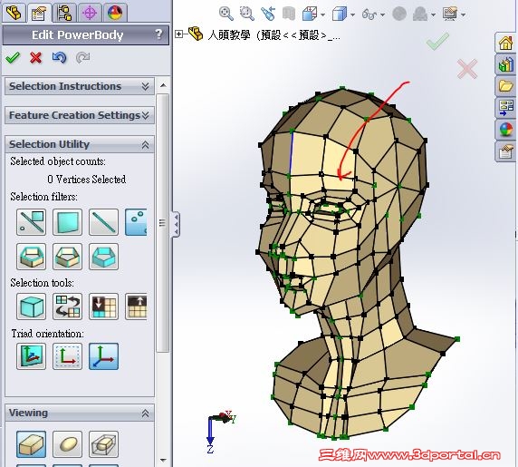518x467 pixels.
Task: Click the invert selection tool
Action: tap(67, 306)
